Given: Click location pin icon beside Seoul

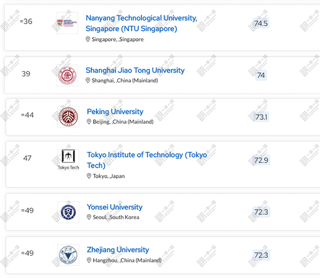Looking at the screenshot, I should click(89, 217).
